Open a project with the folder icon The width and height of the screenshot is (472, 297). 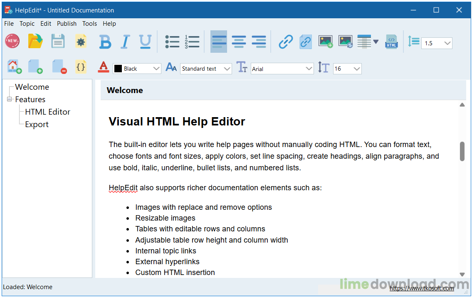click(x=35, y=41)
